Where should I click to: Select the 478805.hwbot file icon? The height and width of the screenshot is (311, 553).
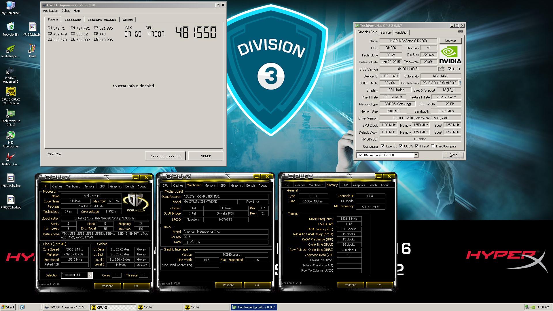[11, 202]
